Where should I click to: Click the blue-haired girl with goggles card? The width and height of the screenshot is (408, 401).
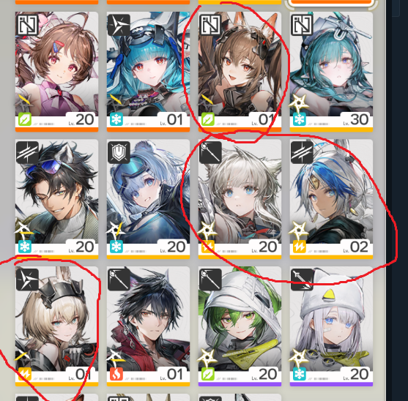coord(148,72)
